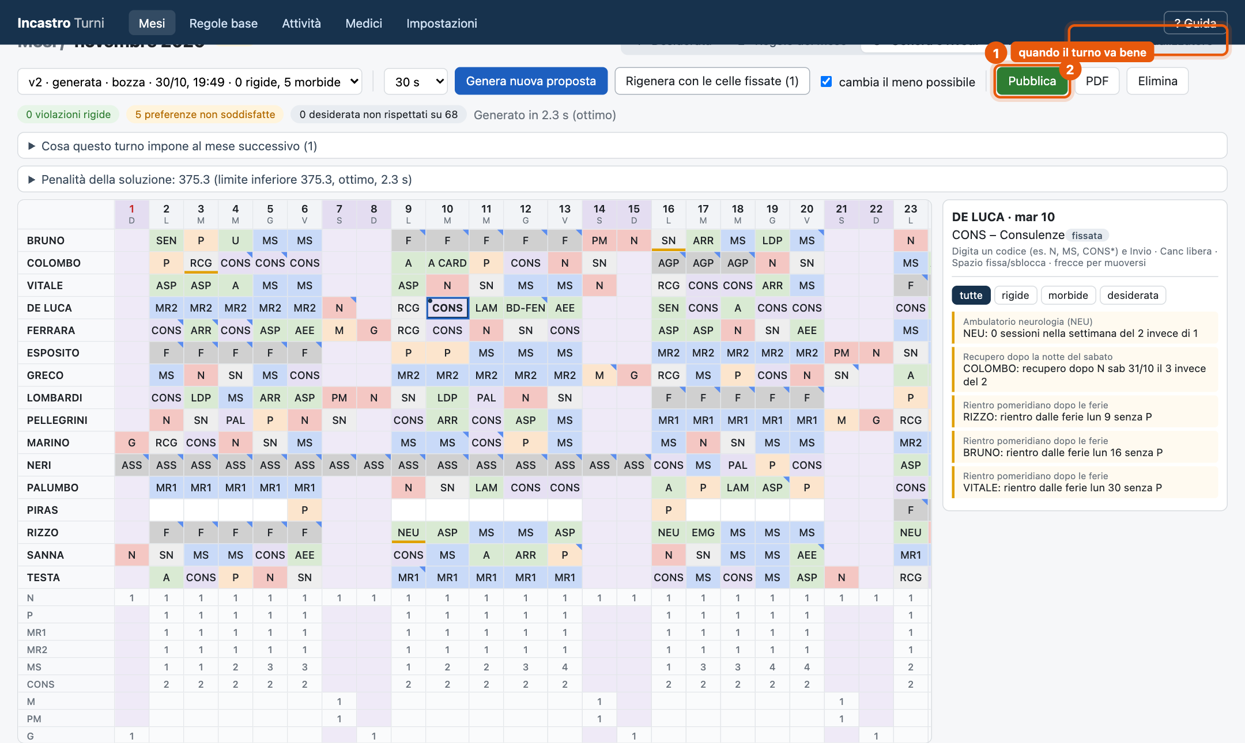1245x743 pixels.
Task: Click the fissata tag in detail panel
Action: click(1087, 236)
